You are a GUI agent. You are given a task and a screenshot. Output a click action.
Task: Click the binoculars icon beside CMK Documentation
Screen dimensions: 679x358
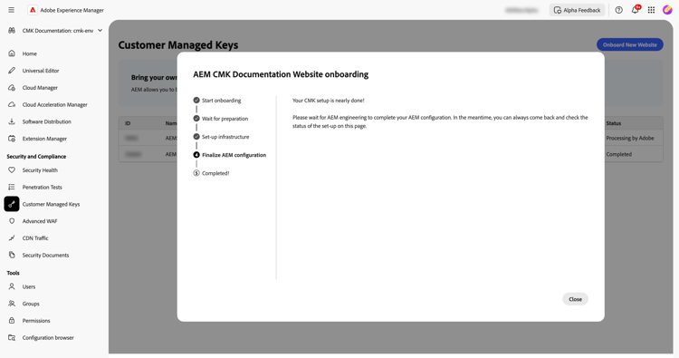click(12, 30)
